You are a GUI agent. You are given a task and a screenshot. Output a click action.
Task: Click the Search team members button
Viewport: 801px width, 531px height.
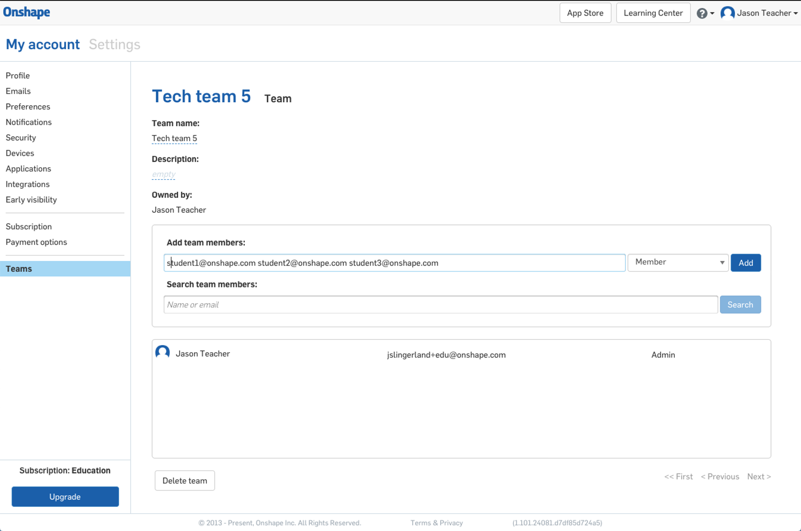[740, 305]
